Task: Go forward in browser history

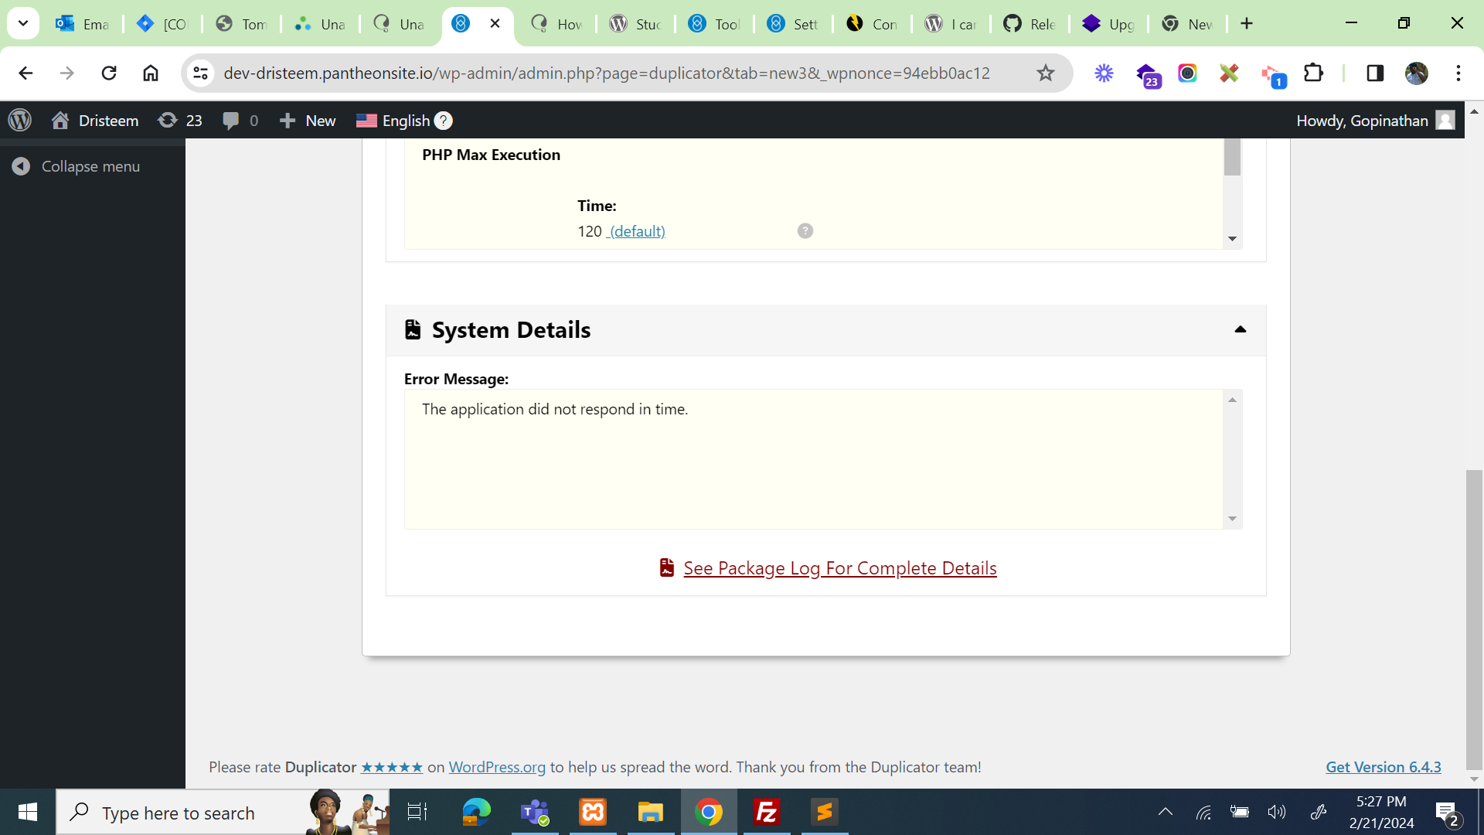Action: (x=67, y=73)
